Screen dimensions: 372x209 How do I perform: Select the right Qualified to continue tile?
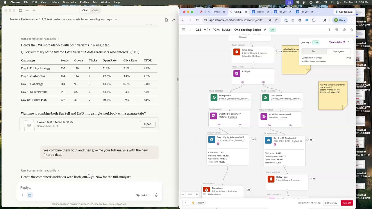pyautogui.click(x=280, y=120)
